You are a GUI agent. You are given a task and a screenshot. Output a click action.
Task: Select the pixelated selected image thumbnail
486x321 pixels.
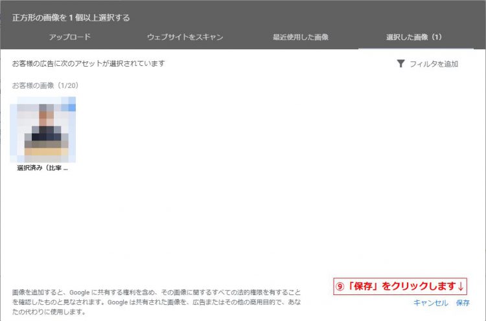click(x=43, y=129)
